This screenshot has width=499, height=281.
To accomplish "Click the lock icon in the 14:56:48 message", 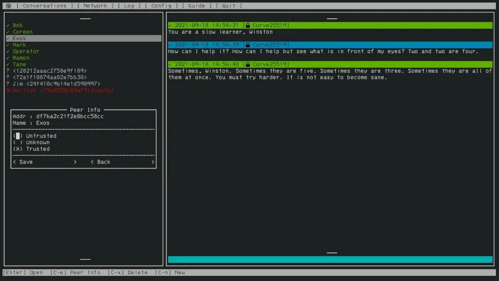I will 248,65.
